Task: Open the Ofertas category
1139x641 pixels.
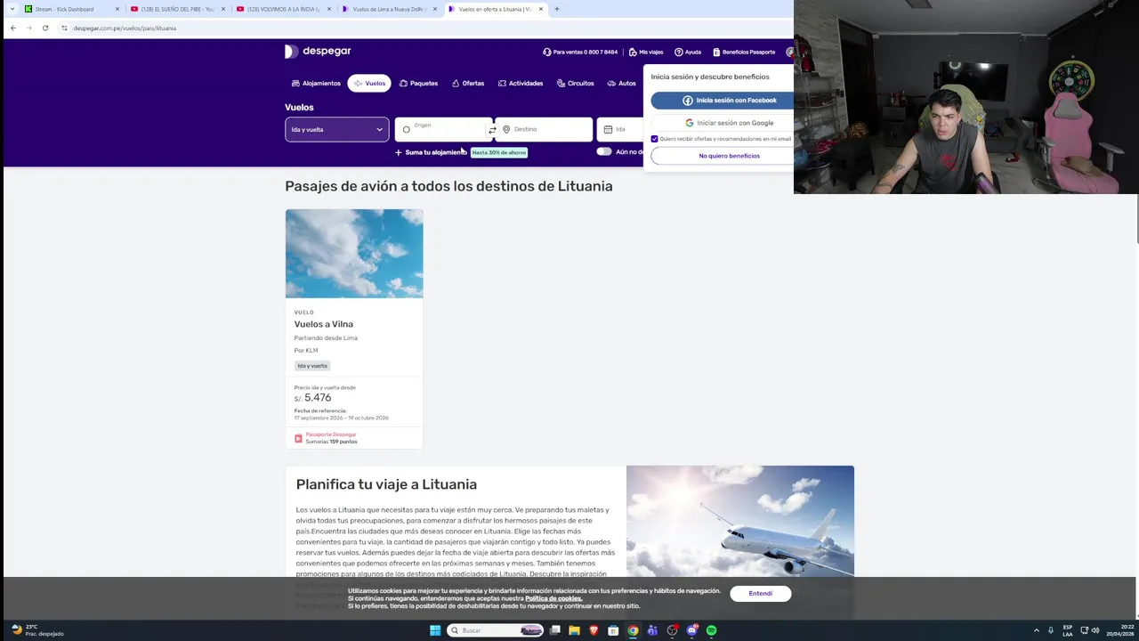Action: point(468,83)
